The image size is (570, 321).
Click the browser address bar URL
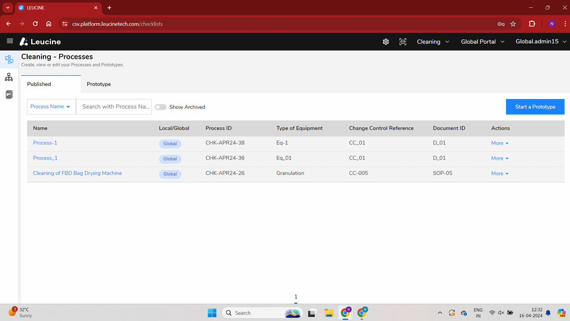[117, 24]
